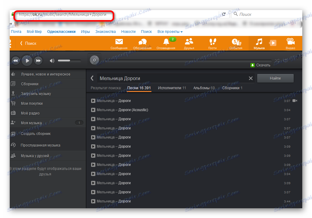The width and height of the screenshot is (312, 218).
Task: Expand Все проекты dropdown
Action: (170, 32)
